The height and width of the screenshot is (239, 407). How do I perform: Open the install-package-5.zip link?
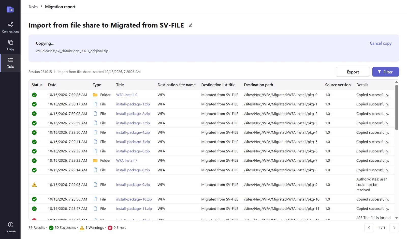click(x=133, y=142)
